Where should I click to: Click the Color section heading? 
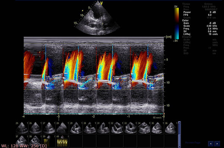click(x=185, y=21)
